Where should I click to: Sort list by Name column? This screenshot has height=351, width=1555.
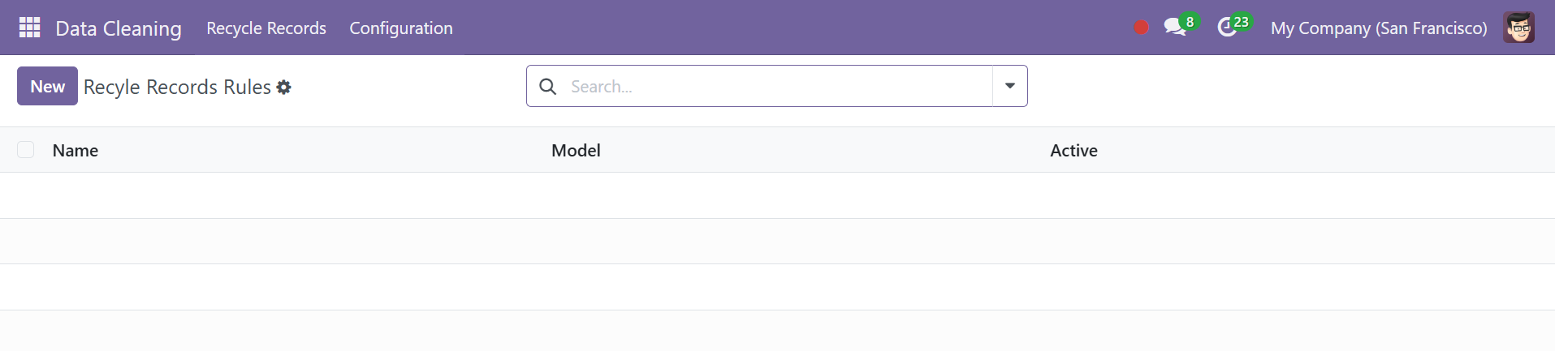pyautogui.click(x=76, y=150)
